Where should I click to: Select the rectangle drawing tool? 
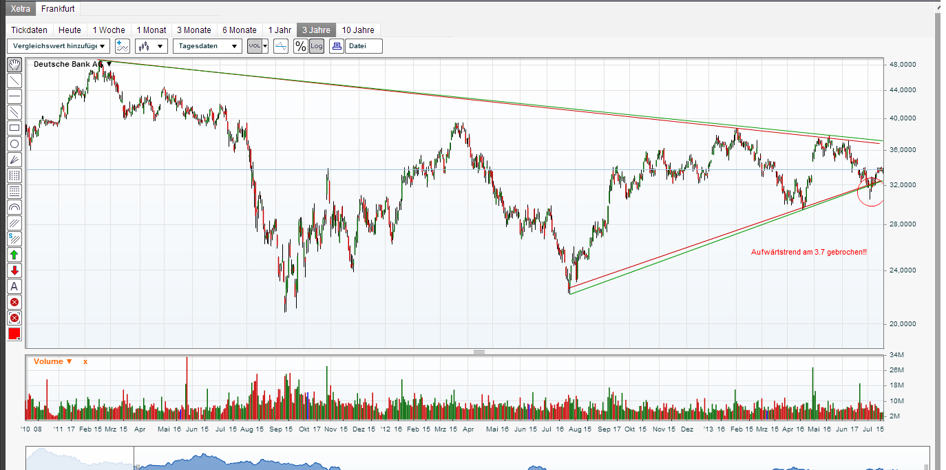[x=14, y=128]
